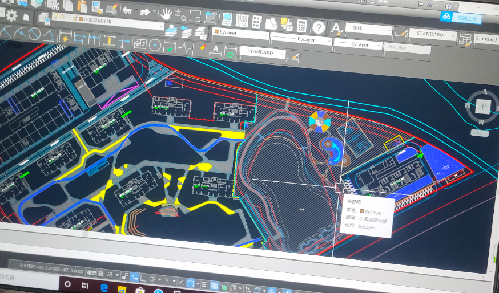Click Make Object's Layer Current icon

point(171,30)
